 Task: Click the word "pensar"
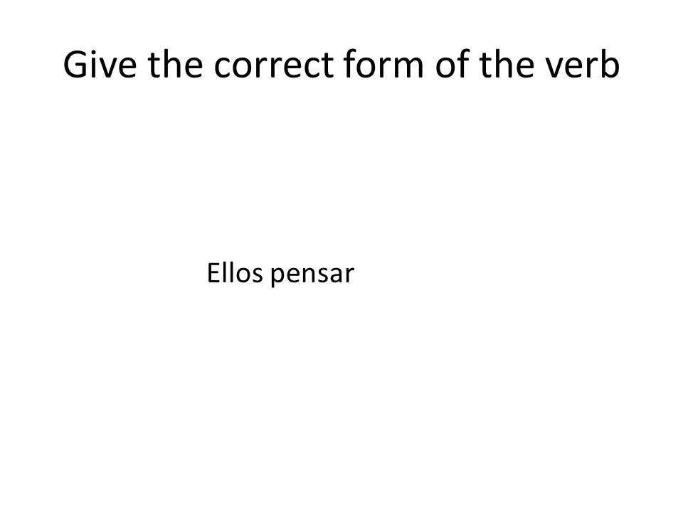click(312, 276)
